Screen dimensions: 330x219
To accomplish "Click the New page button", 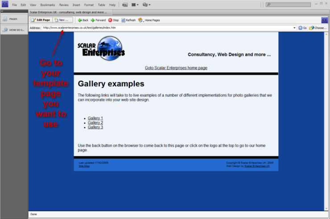I will click(62, 20).
